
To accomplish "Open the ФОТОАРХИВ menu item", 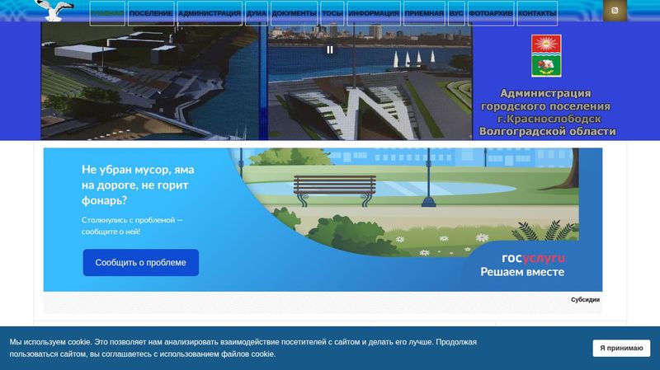I will click(x=491, y=13).
